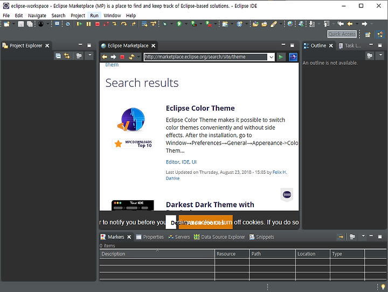The image size is (388, 292).
Task: Click the marketplace URL address field
Action: 206,57
